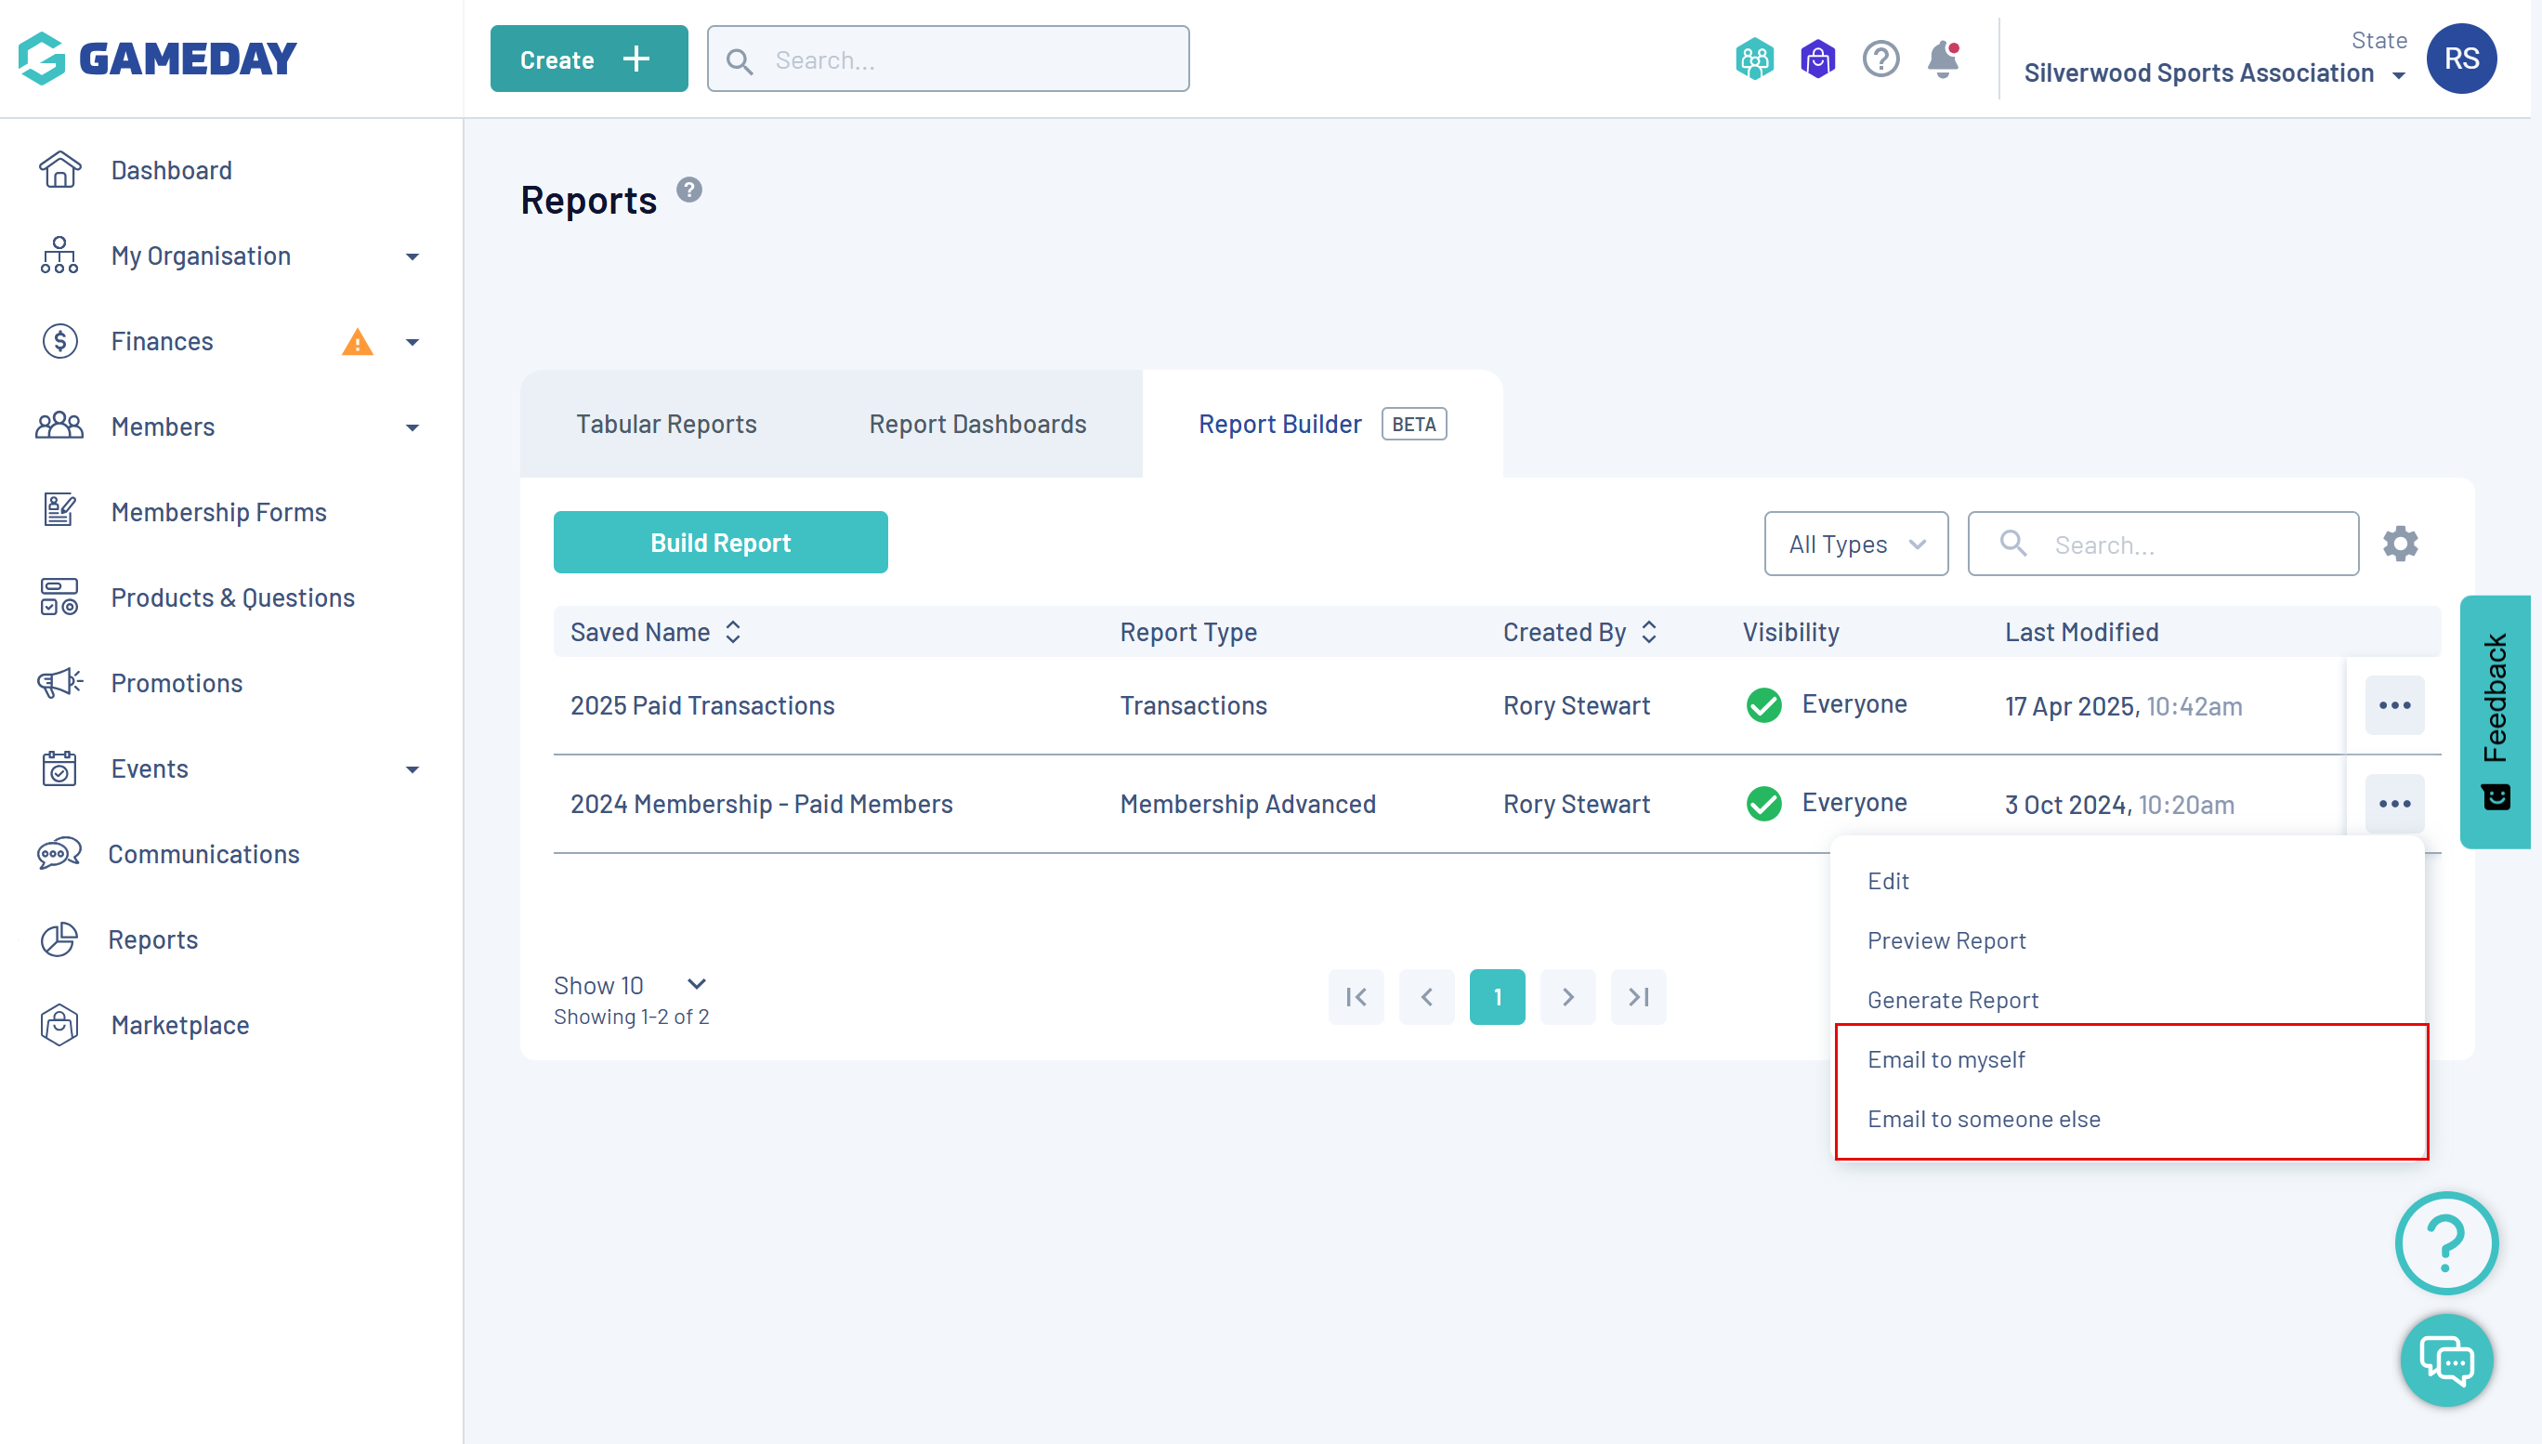Image resolution: width=2542 pixels, height=1444 pixels.
Task: Open the All Types filter dropdown
Action: [1855, 544]
